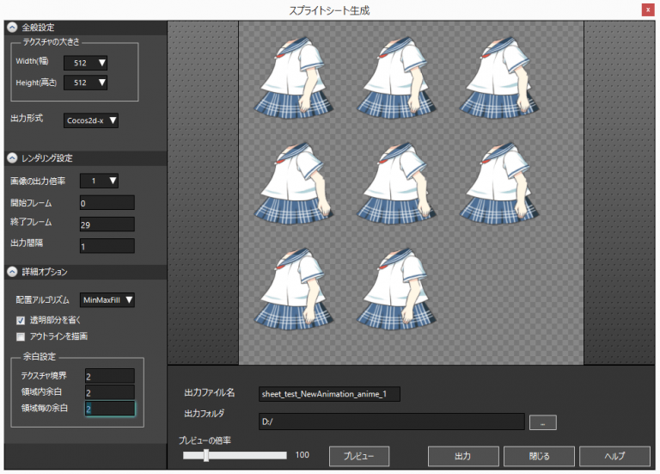Open the Width(幅) dropdown

87,62
